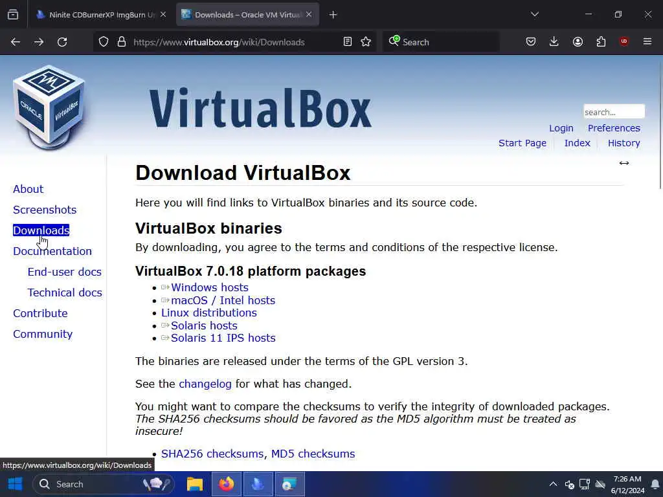The image size is (663, 497).
Task: Open End-user docs in sidebar
Action: (65, 272)
